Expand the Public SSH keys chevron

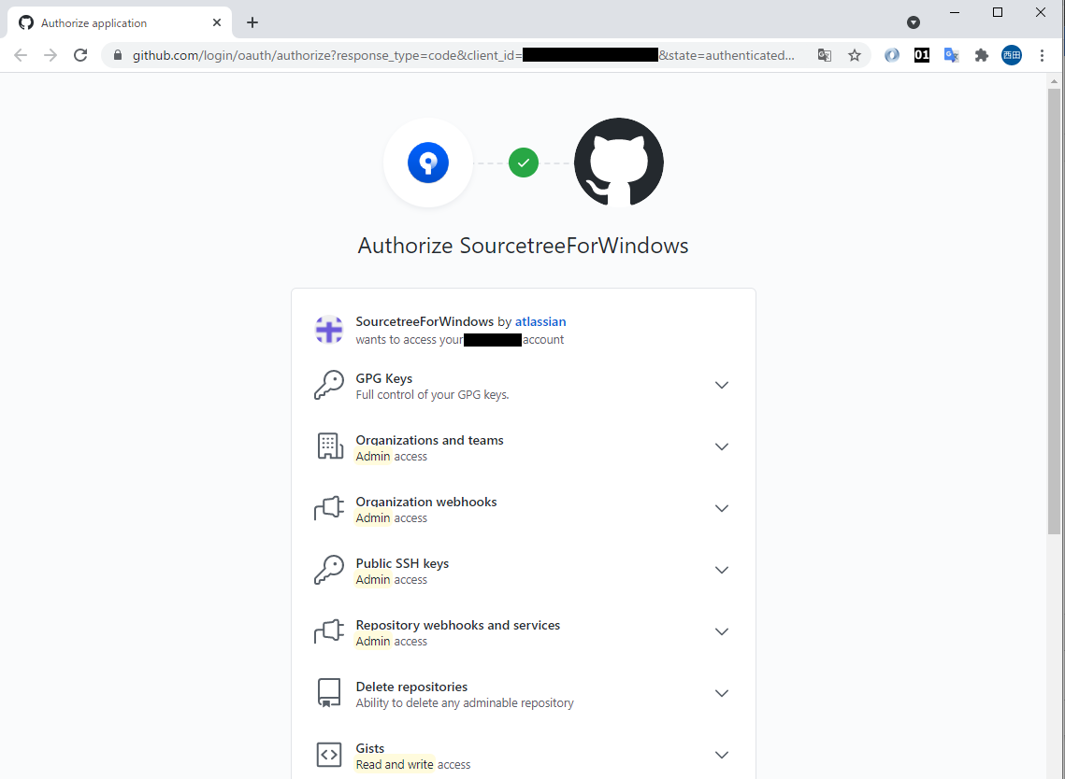tap(721, 570)
